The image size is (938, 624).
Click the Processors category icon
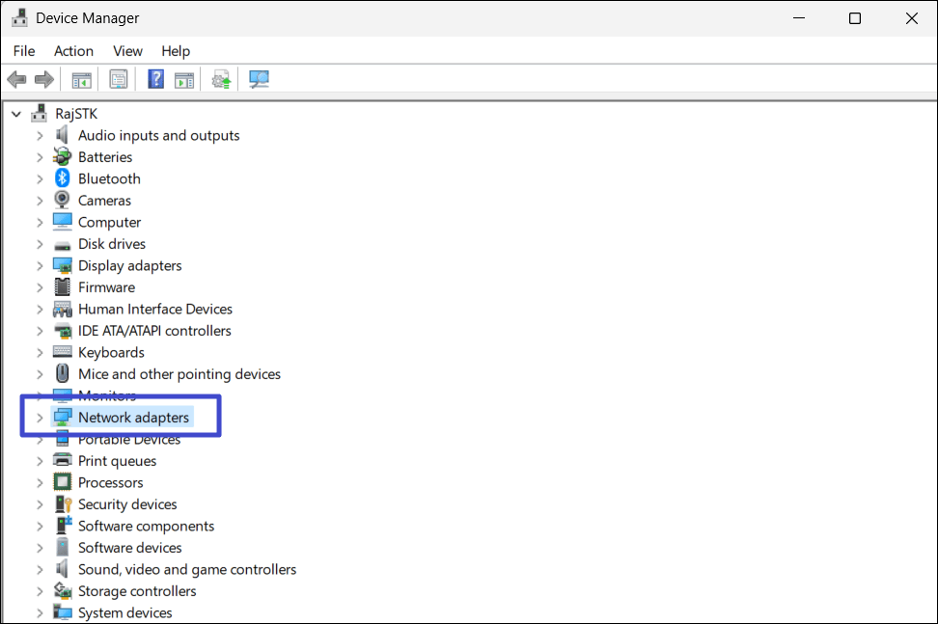(x=60, y=482)
